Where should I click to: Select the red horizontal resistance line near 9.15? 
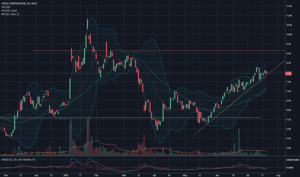[158, 51]
